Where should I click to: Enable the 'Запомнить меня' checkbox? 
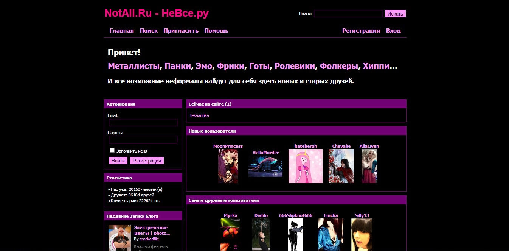click(x=112, y=150)
